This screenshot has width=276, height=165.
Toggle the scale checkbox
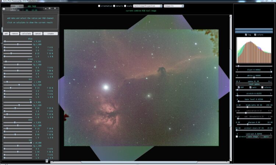pyautogui.click(x=125, y=6)
